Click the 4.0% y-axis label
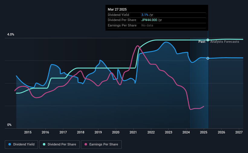Viewport: 248px width, 153px height. 11,34
